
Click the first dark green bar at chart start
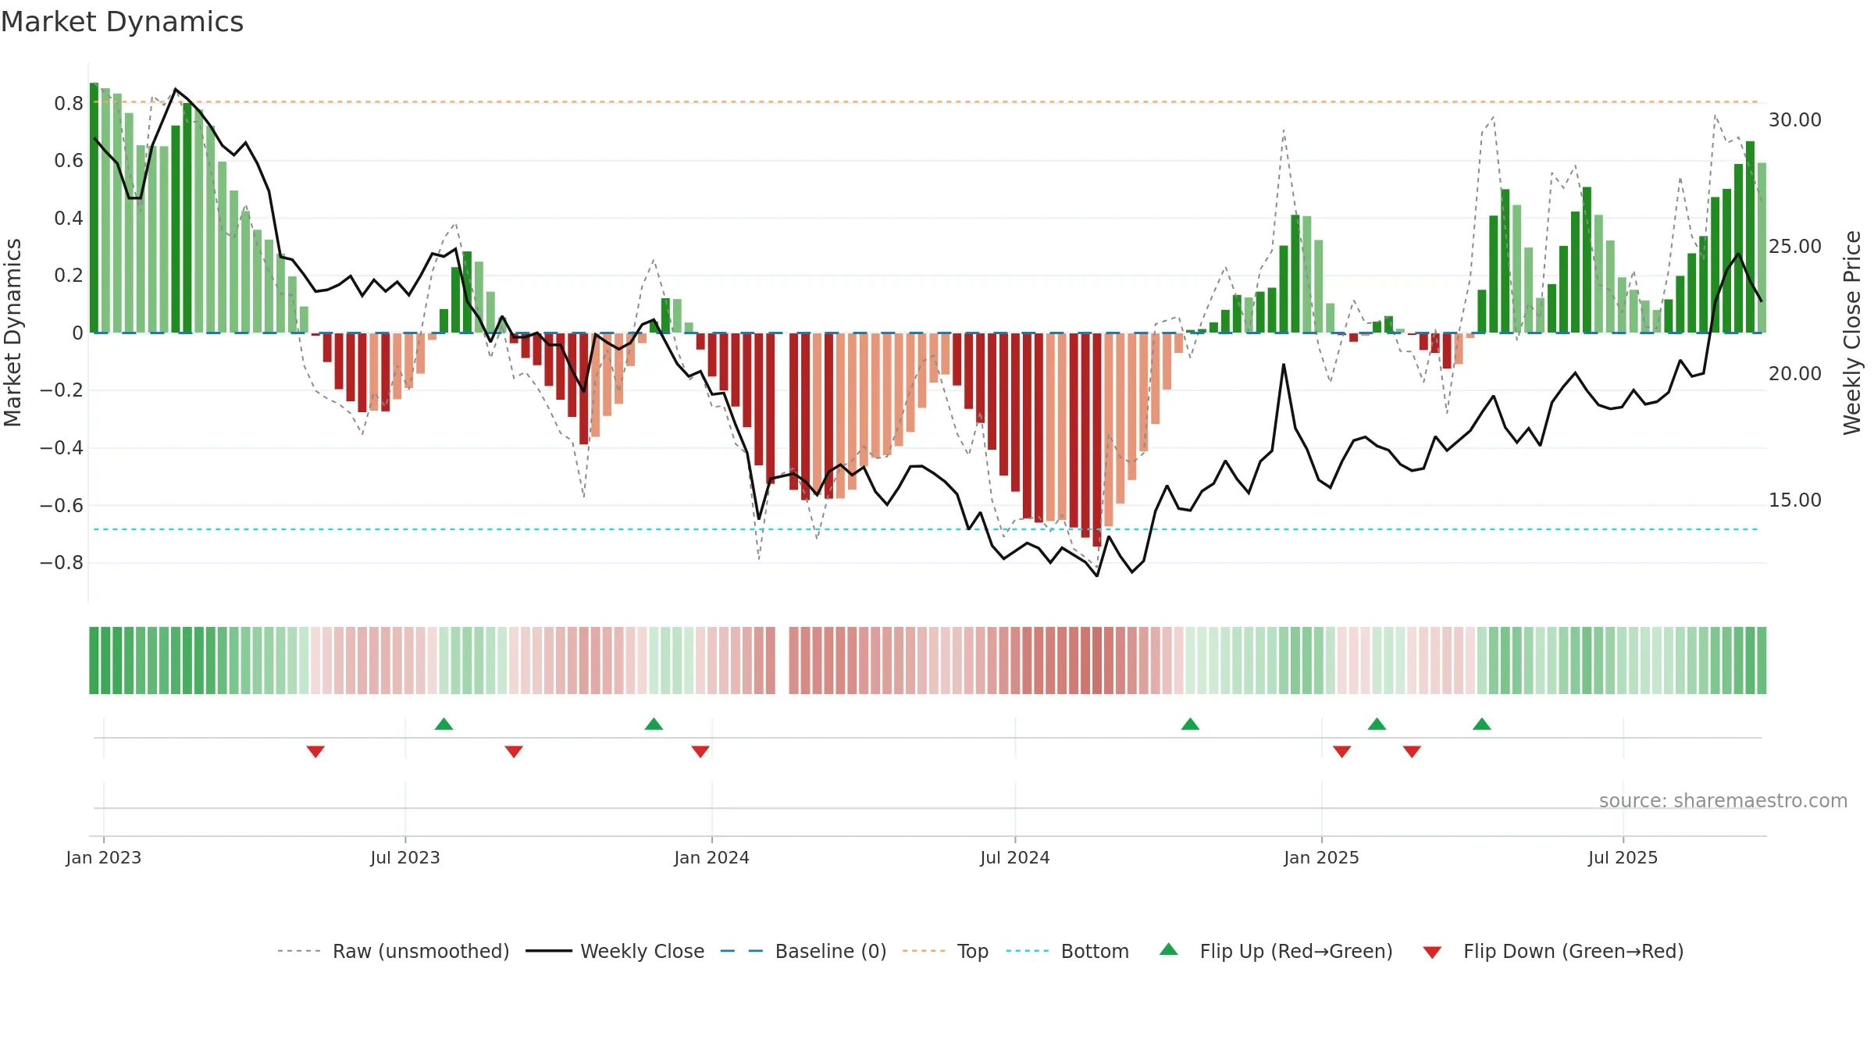click(x=94, y=207)
